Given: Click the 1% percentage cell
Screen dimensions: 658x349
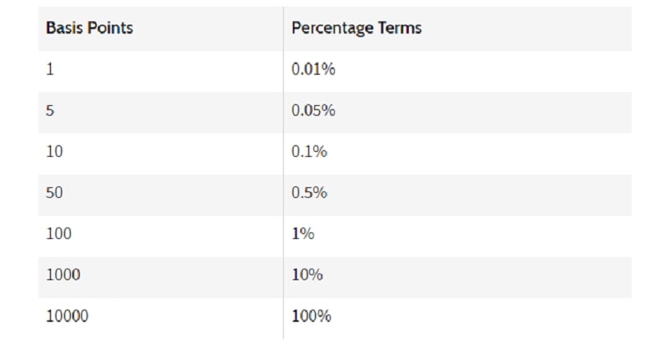Looking at the screenshot, I should tap(303, 234).
